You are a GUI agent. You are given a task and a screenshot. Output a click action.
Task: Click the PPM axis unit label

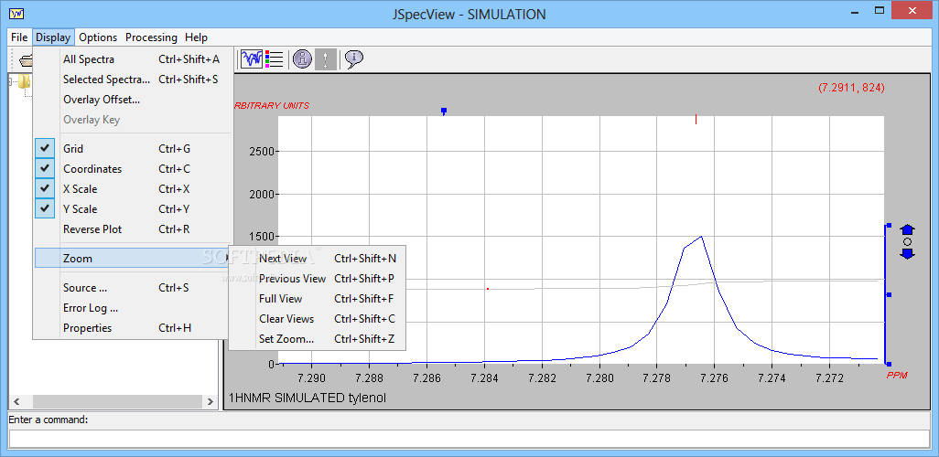pyautogui.click(x=897, y=375)
